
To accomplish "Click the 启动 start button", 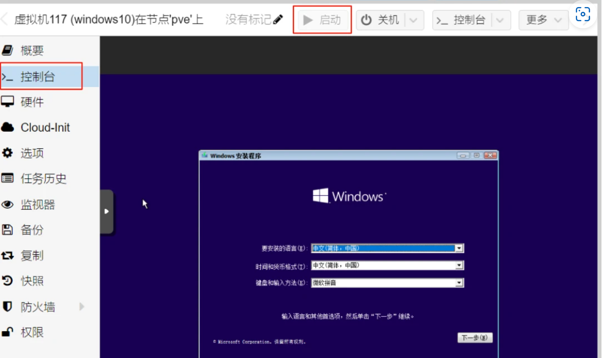I will coord(323,20).
